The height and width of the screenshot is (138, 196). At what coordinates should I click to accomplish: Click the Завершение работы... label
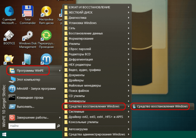(x=33, y=117)
